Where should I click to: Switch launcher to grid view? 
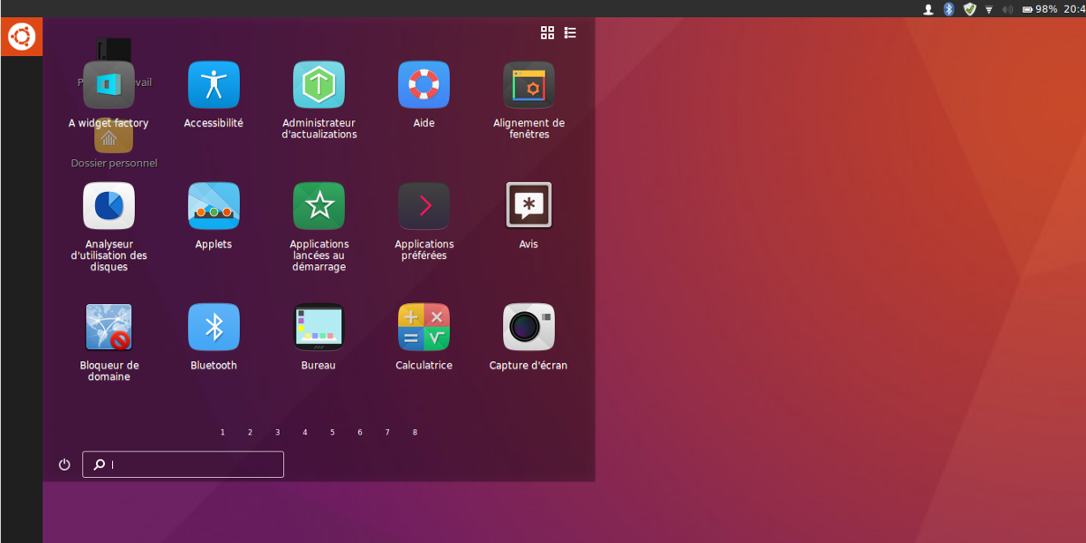[x=548, y=33]
